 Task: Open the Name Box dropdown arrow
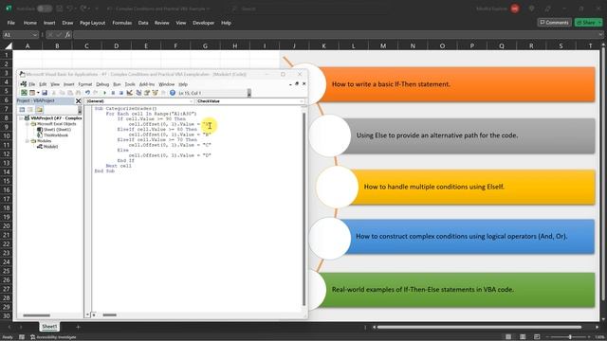[34, 35]
